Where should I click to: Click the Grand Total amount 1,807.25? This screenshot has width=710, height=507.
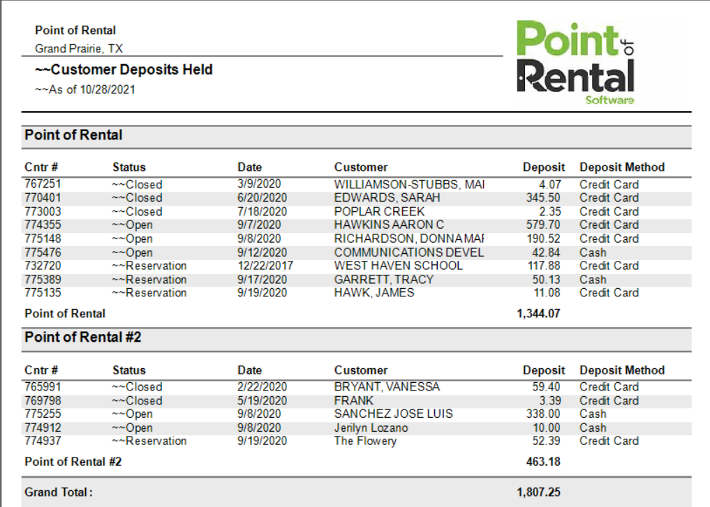538,492
